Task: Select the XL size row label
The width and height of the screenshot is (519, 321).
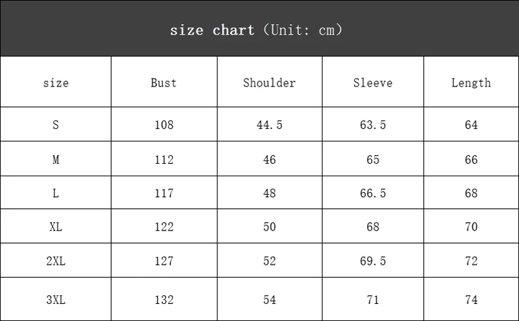Action: tap(56, 227)
